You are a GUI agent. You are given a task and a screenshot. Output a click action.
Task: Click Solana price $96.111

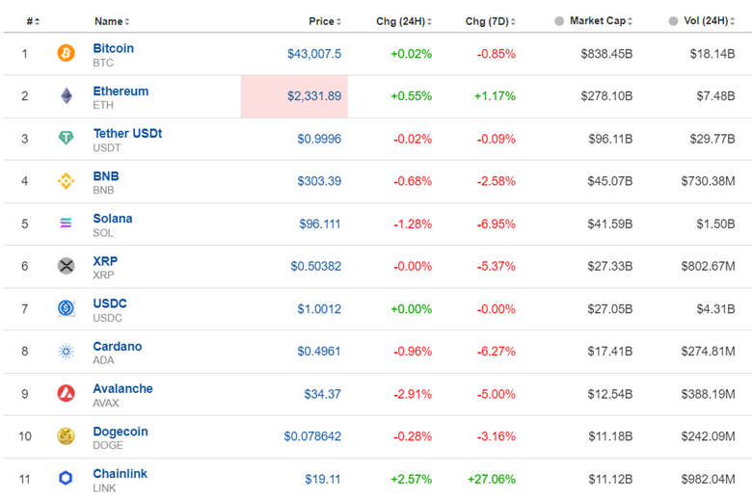320,223
